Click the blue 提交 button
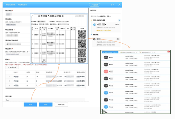The height and width of the screenshot is (119, 175). [x=30, y=104]
